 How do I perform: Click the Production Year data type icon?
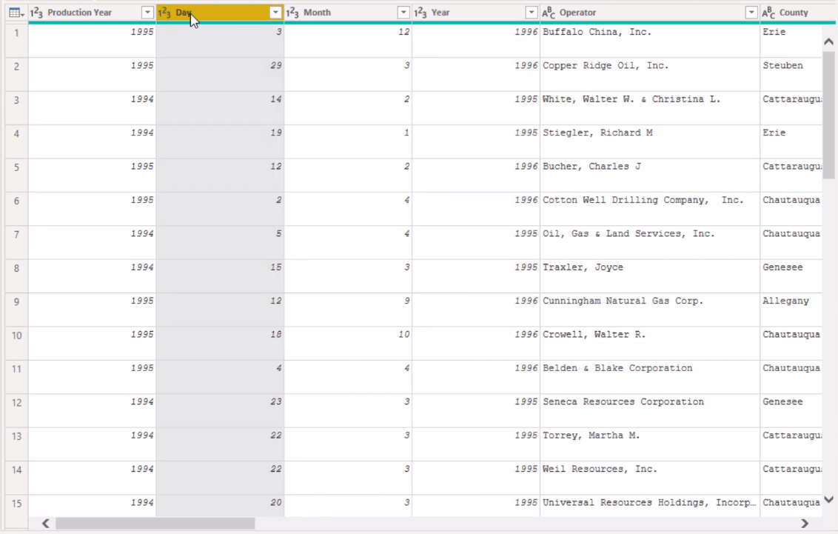(36, 13)
